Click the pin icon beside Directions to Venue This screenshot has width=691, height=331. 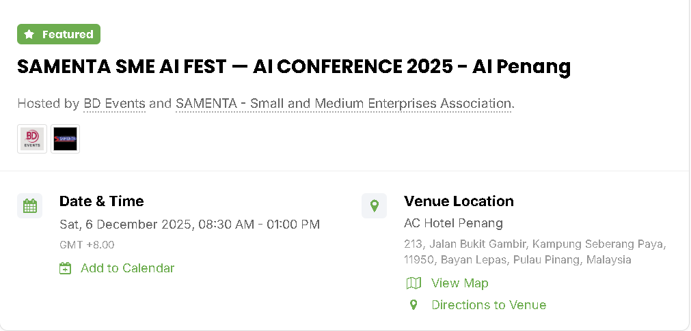click(414, 305)
